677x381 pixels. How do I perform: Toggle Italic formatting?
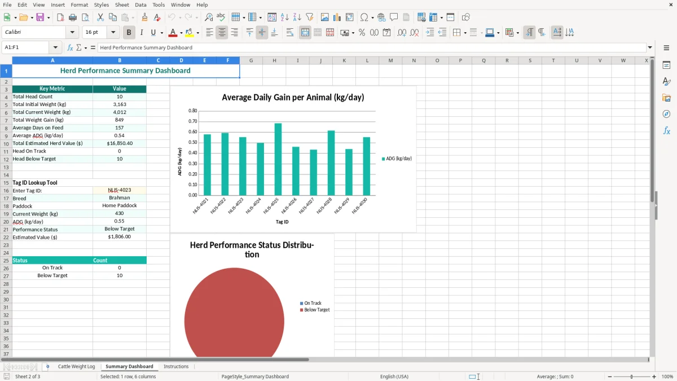tap(142, 33)
